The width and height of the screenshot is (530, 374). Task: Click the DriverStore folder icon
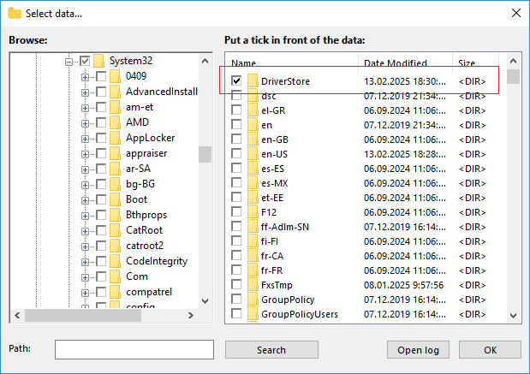253,81
